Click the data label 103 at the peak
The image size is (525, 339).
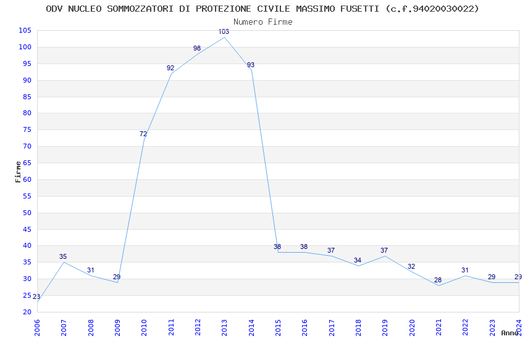(x=224, y=31)
